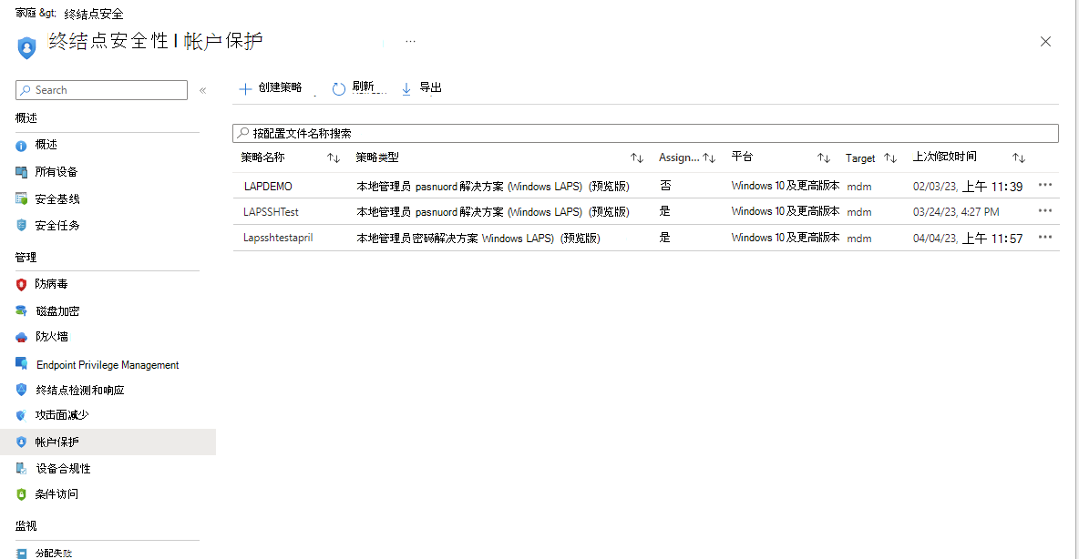
Task: Open Endpoint Privilege Management menu item
Action: pos(108,364)
